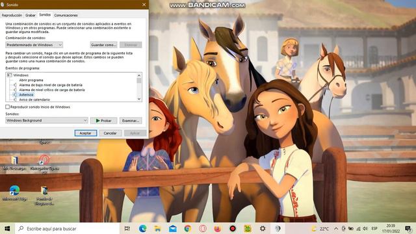Click the Cancelar button

pyautogui.click(x=110, y=133)
